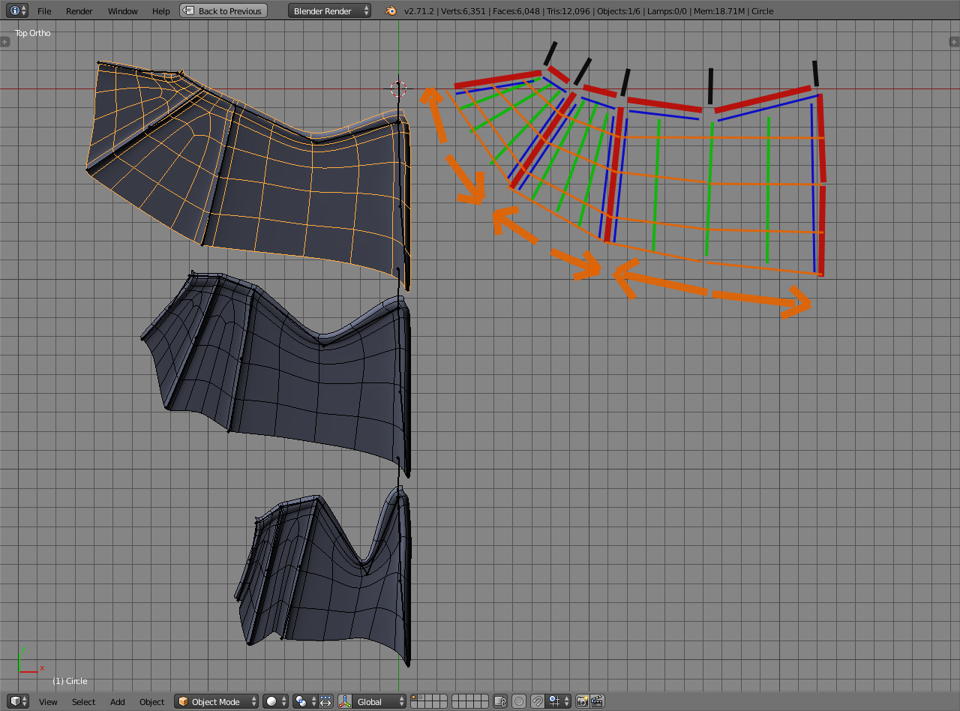The width and height of the screenshot is (960, 711).
Task: Click the Top Ortho view label
Action: pos(33,33)
